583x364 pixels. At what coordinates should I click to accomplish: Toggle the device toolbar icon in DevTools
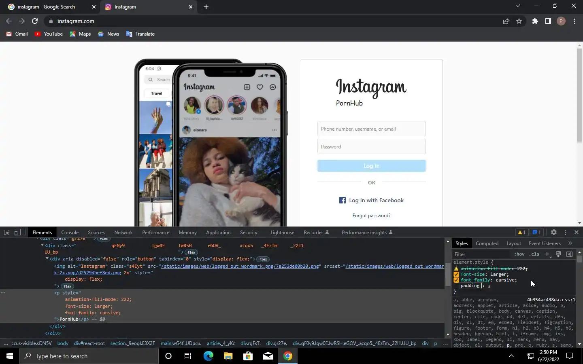17,232
